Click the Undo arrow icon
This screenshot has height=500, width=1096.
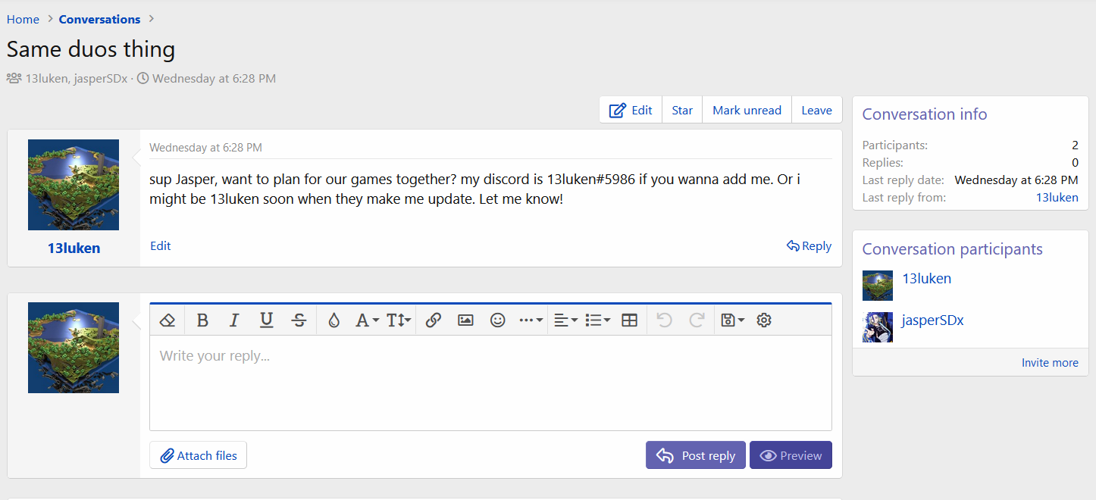pyautogui.click(x=665, y=320)
